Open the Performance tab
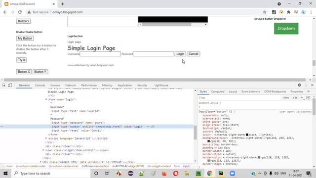The width and height of the screenshot is (316, 178). pyautogui.click(x=89, y=86)
